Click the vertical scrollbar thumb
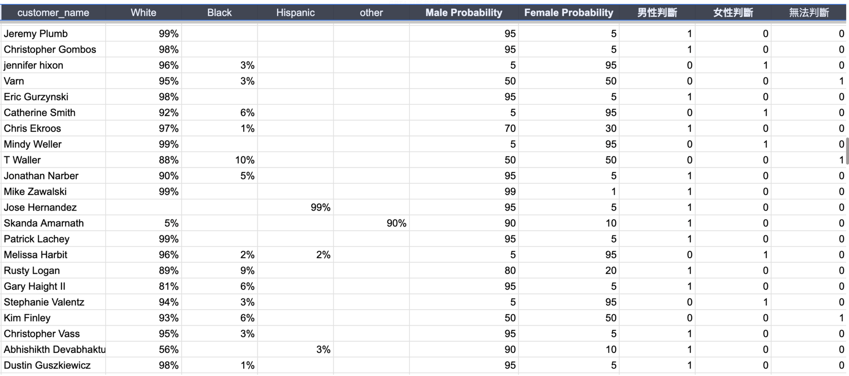This screenshot has width=849, height=376. [x=847, y=151]
